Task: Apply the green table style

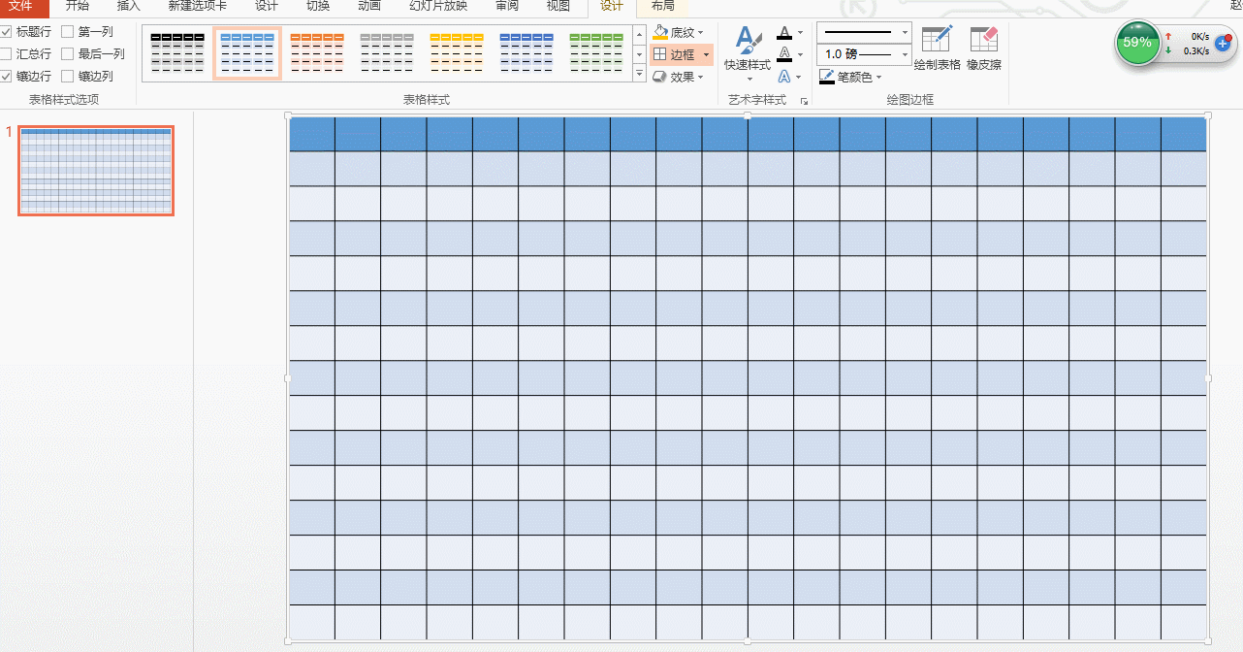Action: [x=596, y=53]
